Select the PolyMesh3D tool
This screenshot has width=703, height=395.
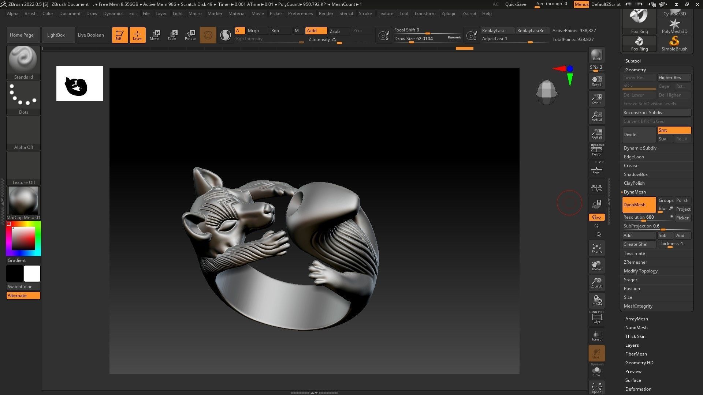point(674,26)
